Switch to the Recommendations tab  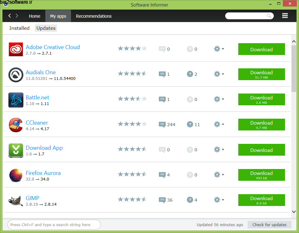(94, 16)
